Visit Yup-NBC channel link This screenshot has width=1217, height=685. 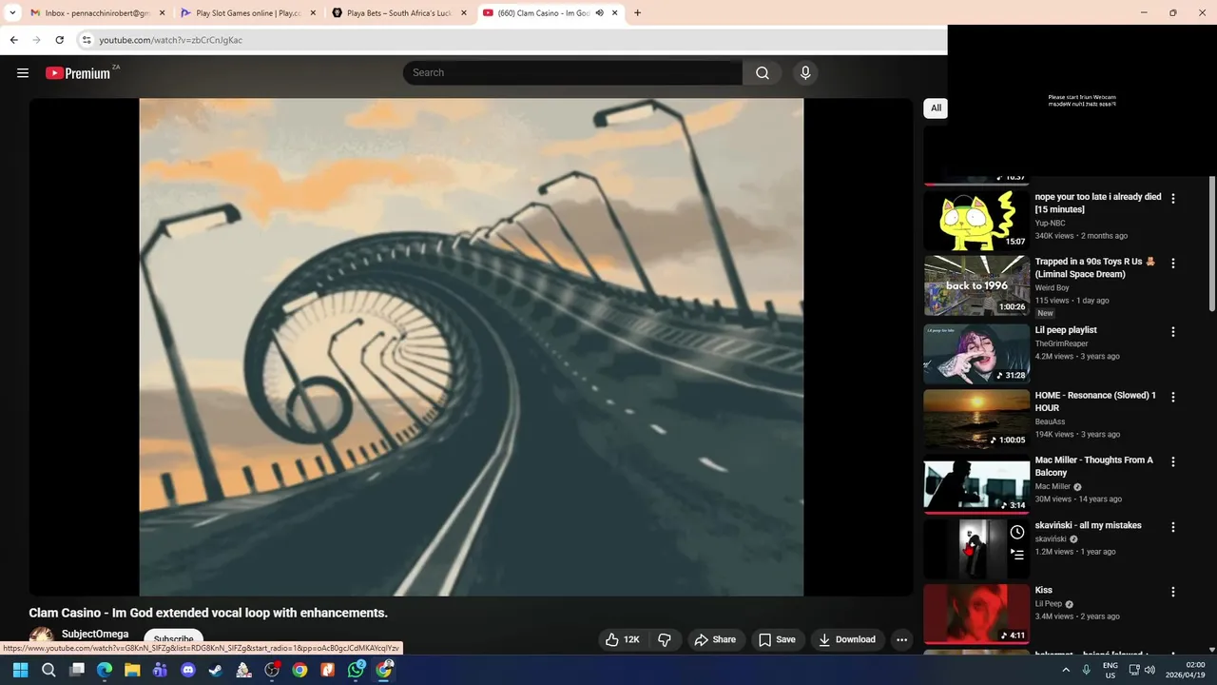click(x=1051, y=224)
